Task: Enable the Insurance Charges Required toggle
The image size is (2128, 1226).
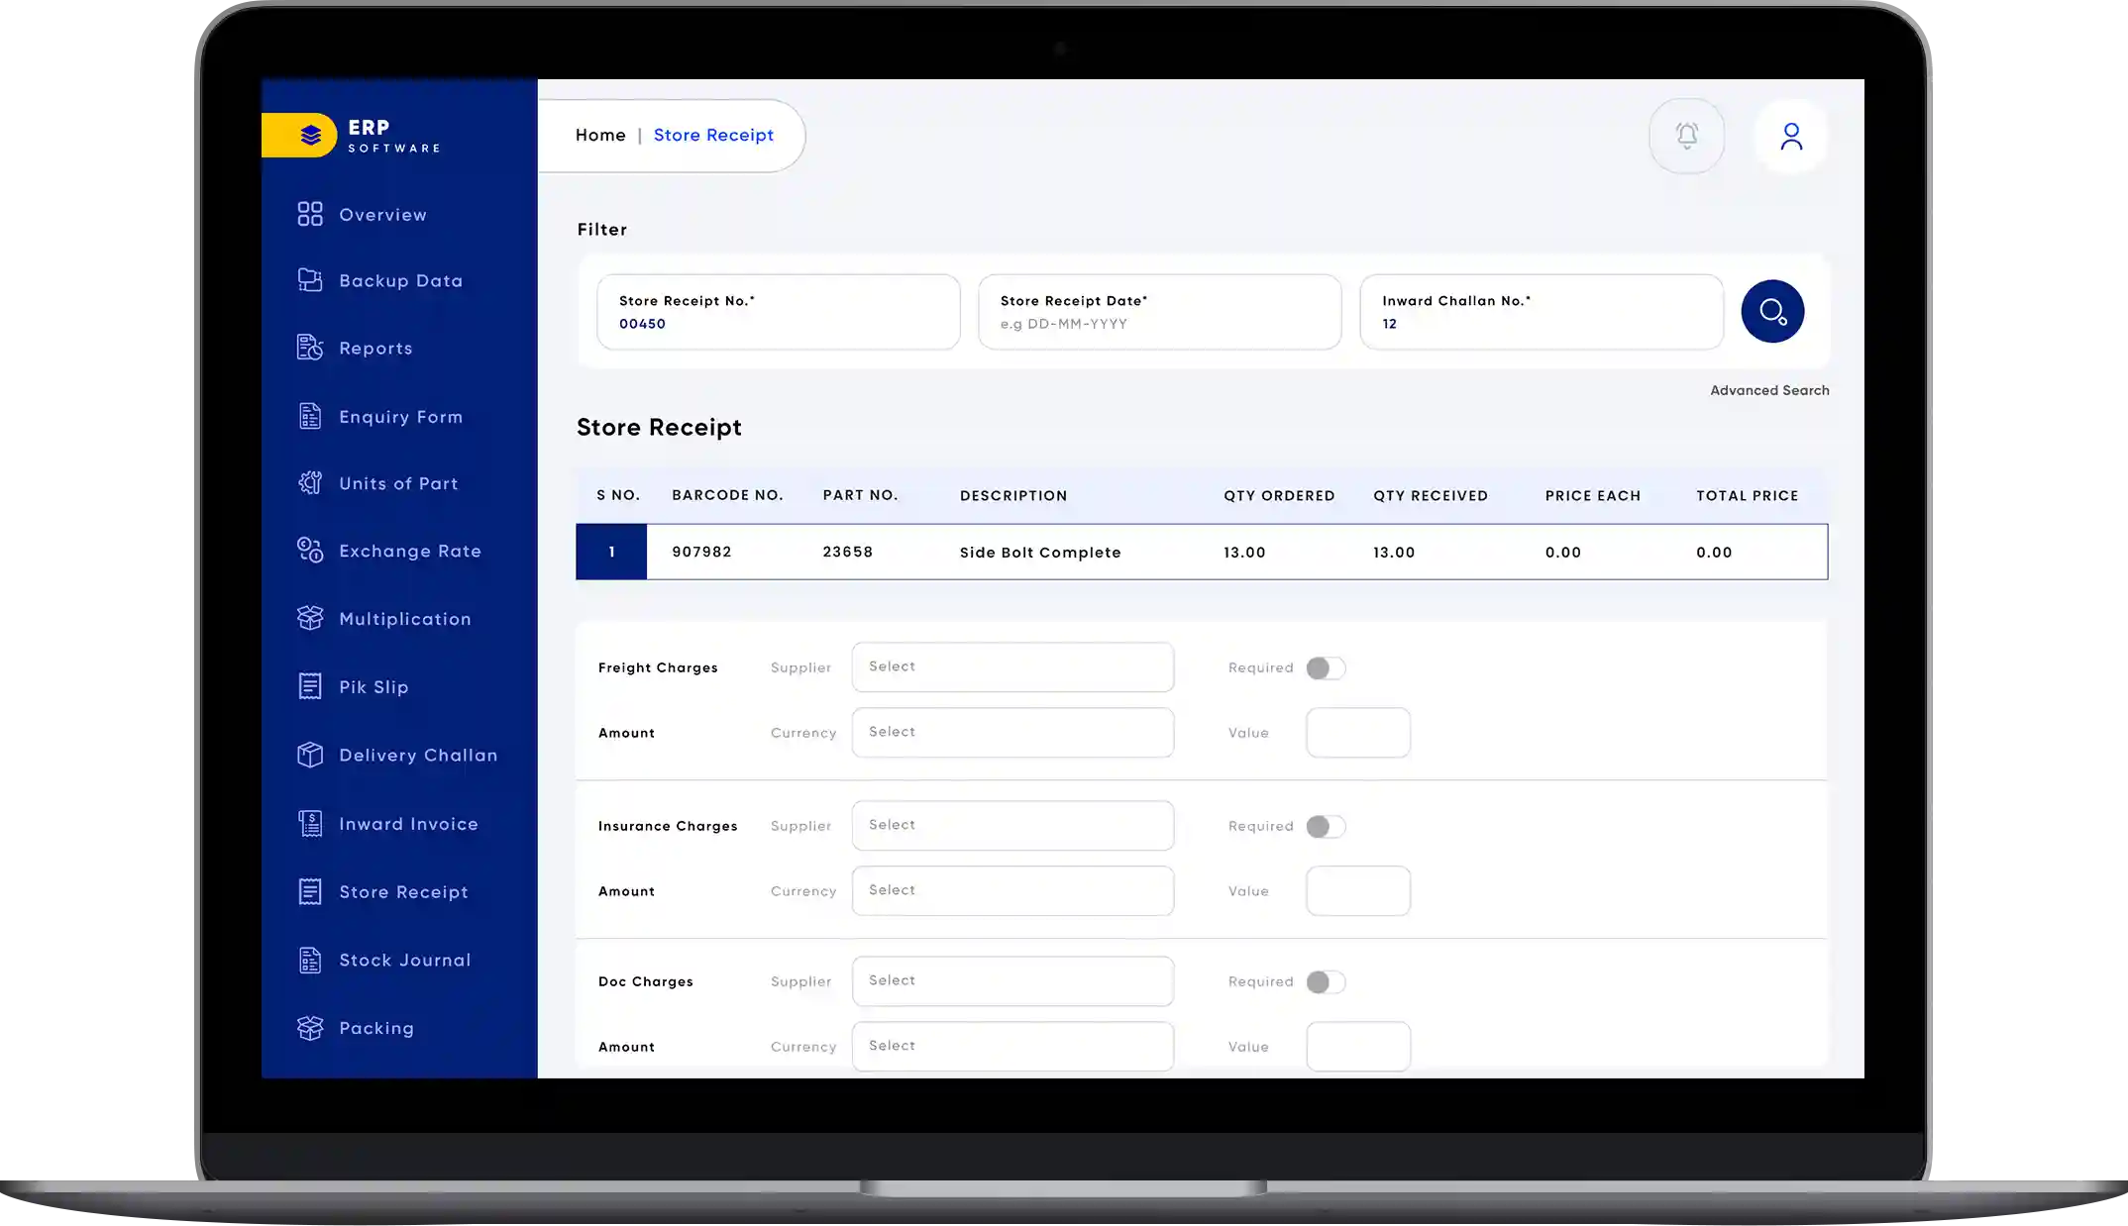Action: pyautogui.click(x=1326, y=826)
